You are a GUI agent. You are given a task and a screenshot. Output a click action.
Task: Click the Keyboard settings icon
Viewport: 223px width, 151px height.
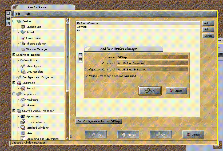[23, 100]
